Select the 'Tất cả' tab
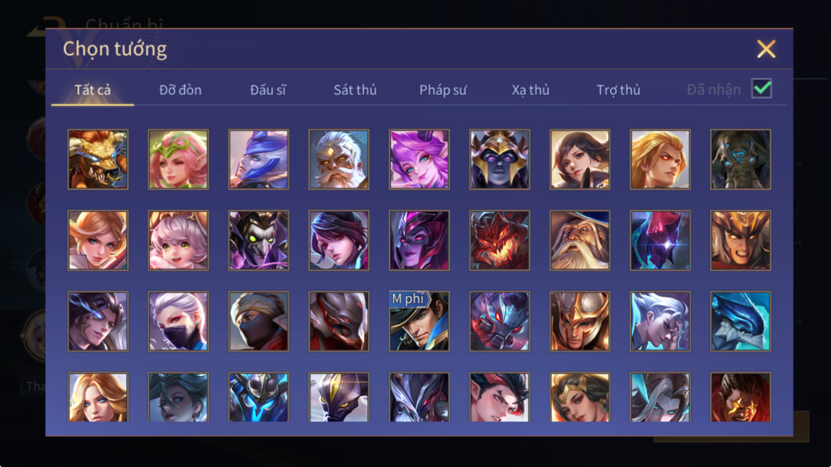This screenshot has height=467, width=831. click(x=92, y=90)
